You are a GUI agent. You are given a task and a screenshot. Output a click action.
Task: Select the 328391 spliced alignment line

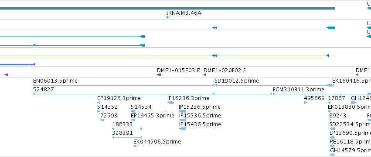tap(127, 137)
